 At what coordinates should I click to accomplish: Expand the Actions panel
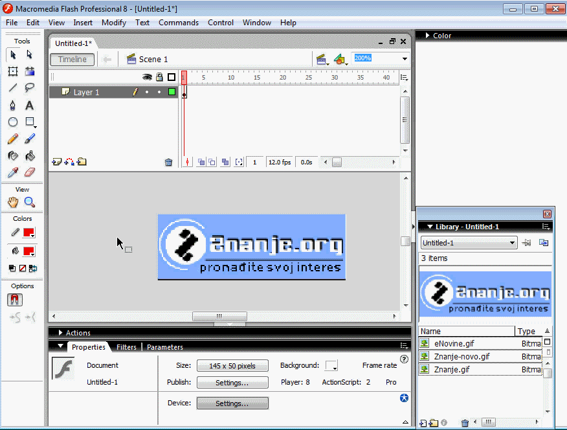click(x=60, y=332)
